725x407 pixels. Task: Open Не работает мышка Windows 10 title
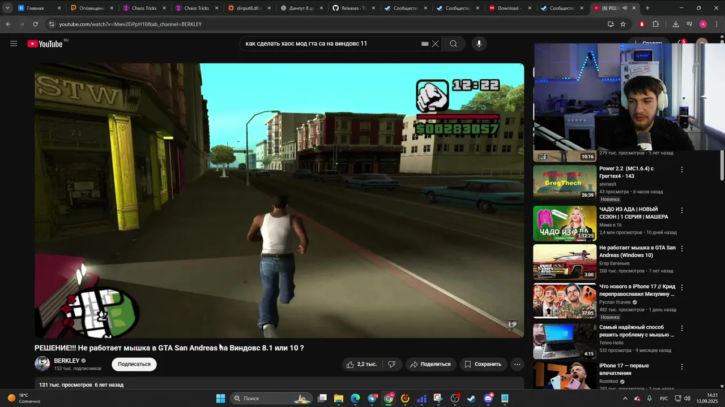(x=637, y=251)
